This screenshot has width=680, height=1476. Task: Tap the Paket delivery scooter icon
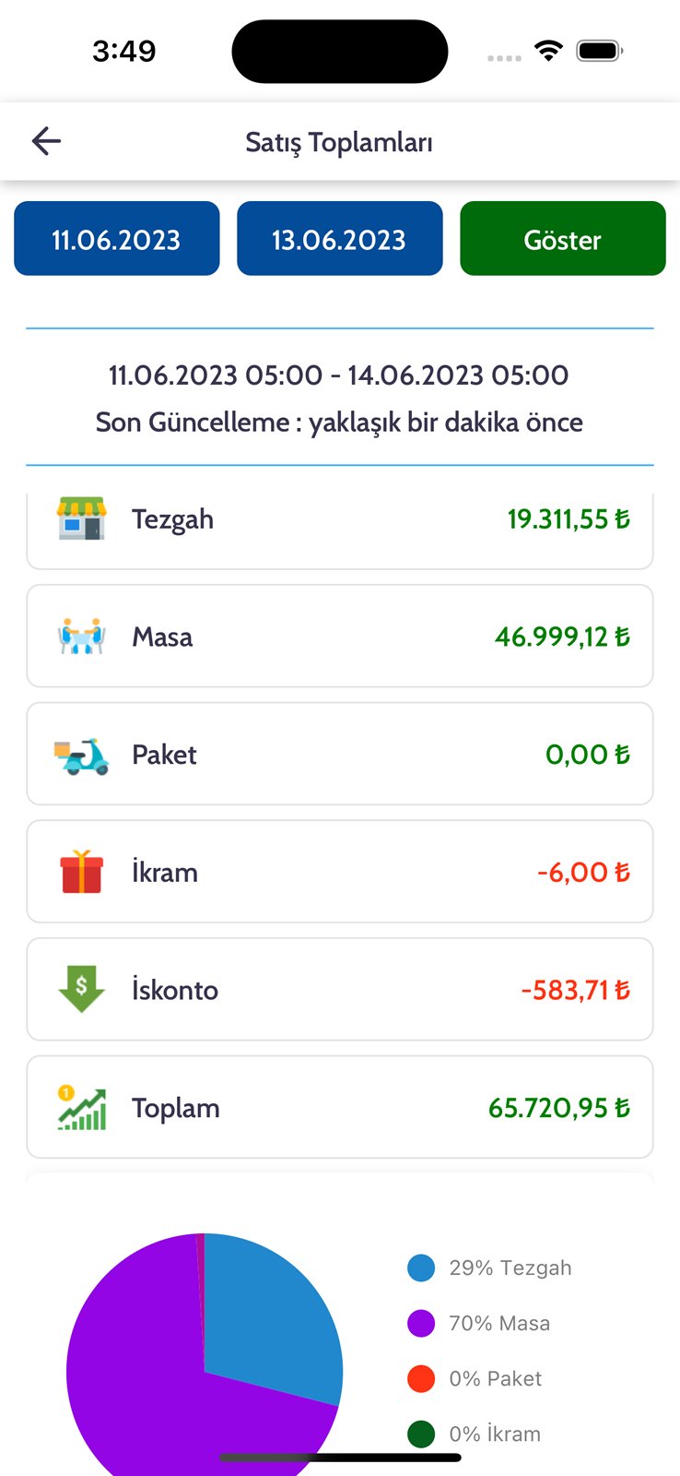[x=81, y=755]
